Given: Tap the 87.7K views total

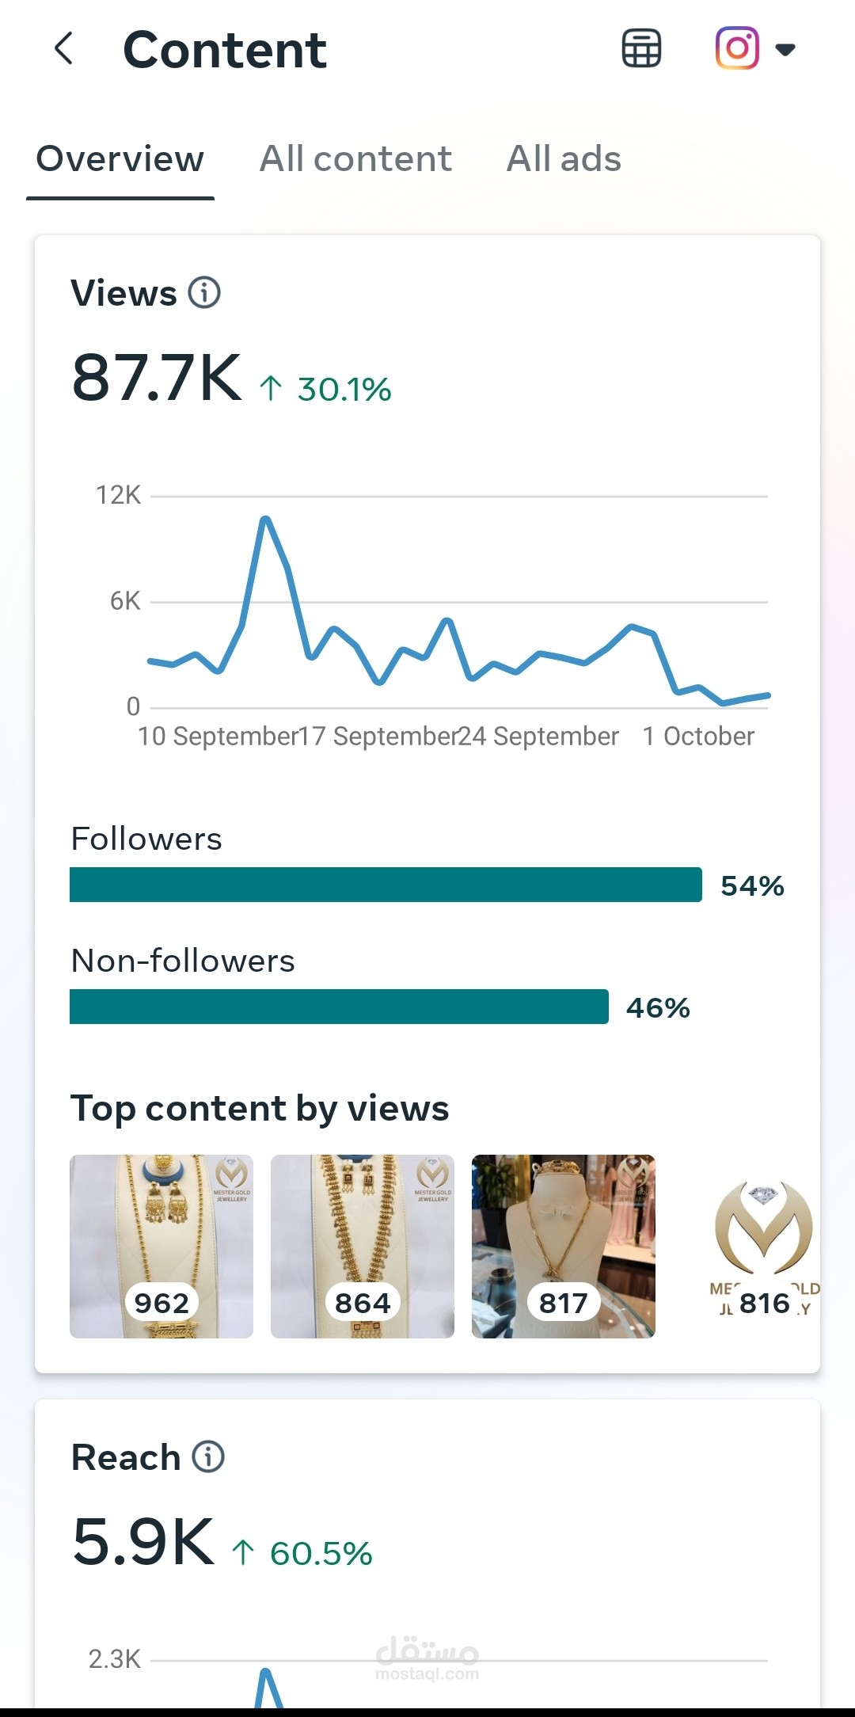Looking at the screenshot, I should [x=157, y=379].
